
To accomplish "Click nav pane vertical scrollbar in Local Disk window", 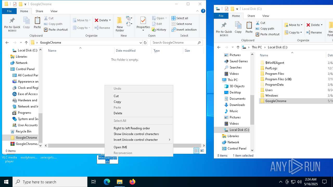I will click(x=252, y=110).
